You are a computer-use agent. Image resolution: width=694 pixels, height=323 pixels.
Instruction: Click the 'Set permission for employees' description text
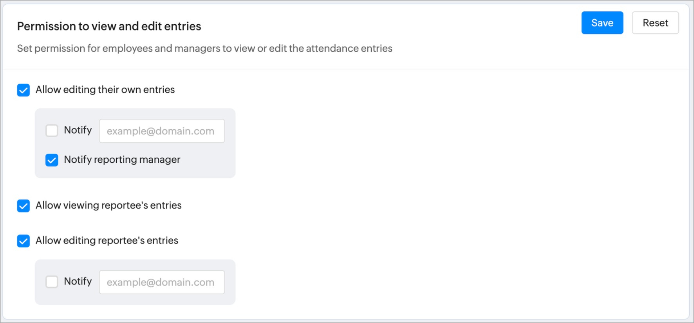point(204,49)
